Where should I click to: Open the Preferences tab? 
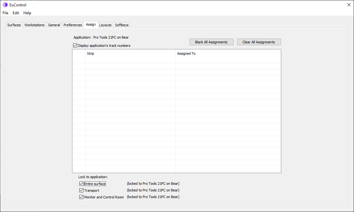[73, 25]
